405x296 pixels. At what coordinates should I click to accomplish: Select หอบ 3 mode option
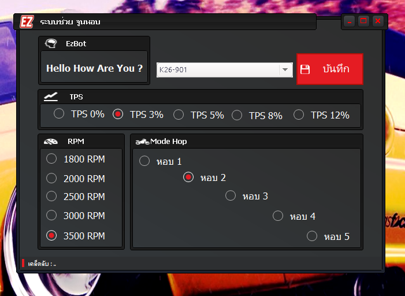tap(231, 195)
